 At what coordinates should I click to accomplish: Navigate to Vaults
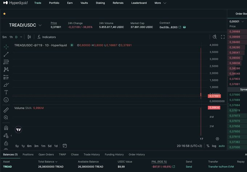[x=84, y=3]
